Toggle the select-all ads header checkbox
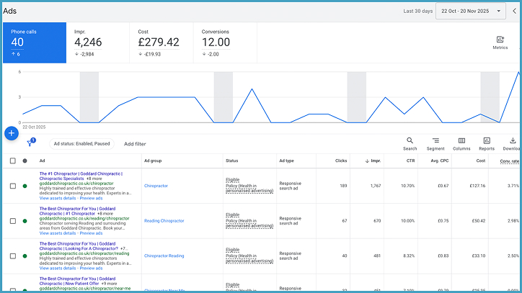The height and width of the screenshot is (293, 522). (x=12, y=161)
